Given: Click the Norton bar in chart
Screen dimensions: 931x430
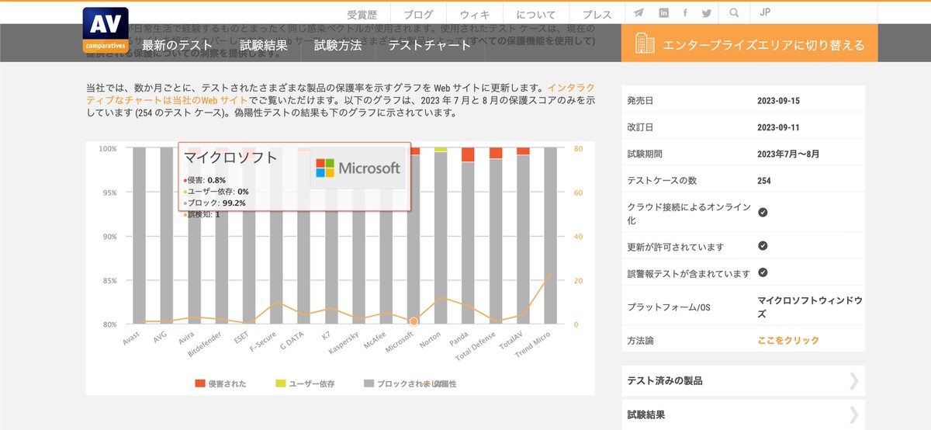Looking at the screenshot, I should 441,235.
